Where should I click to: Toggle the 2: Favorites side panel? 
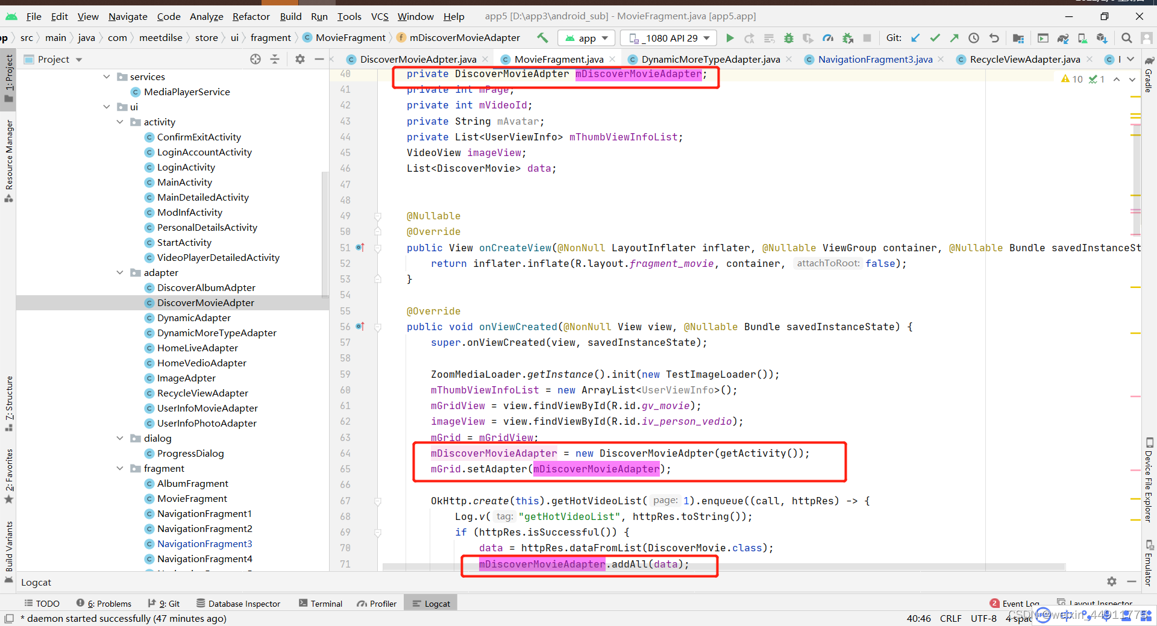pyautogui.click(x=8, y=476)
